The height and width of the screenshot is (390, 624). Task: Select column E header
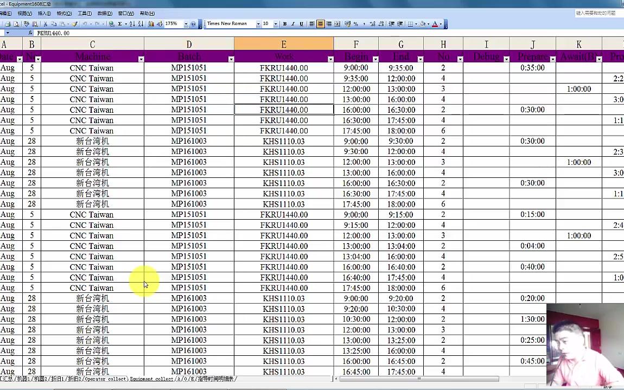(284, 44)
